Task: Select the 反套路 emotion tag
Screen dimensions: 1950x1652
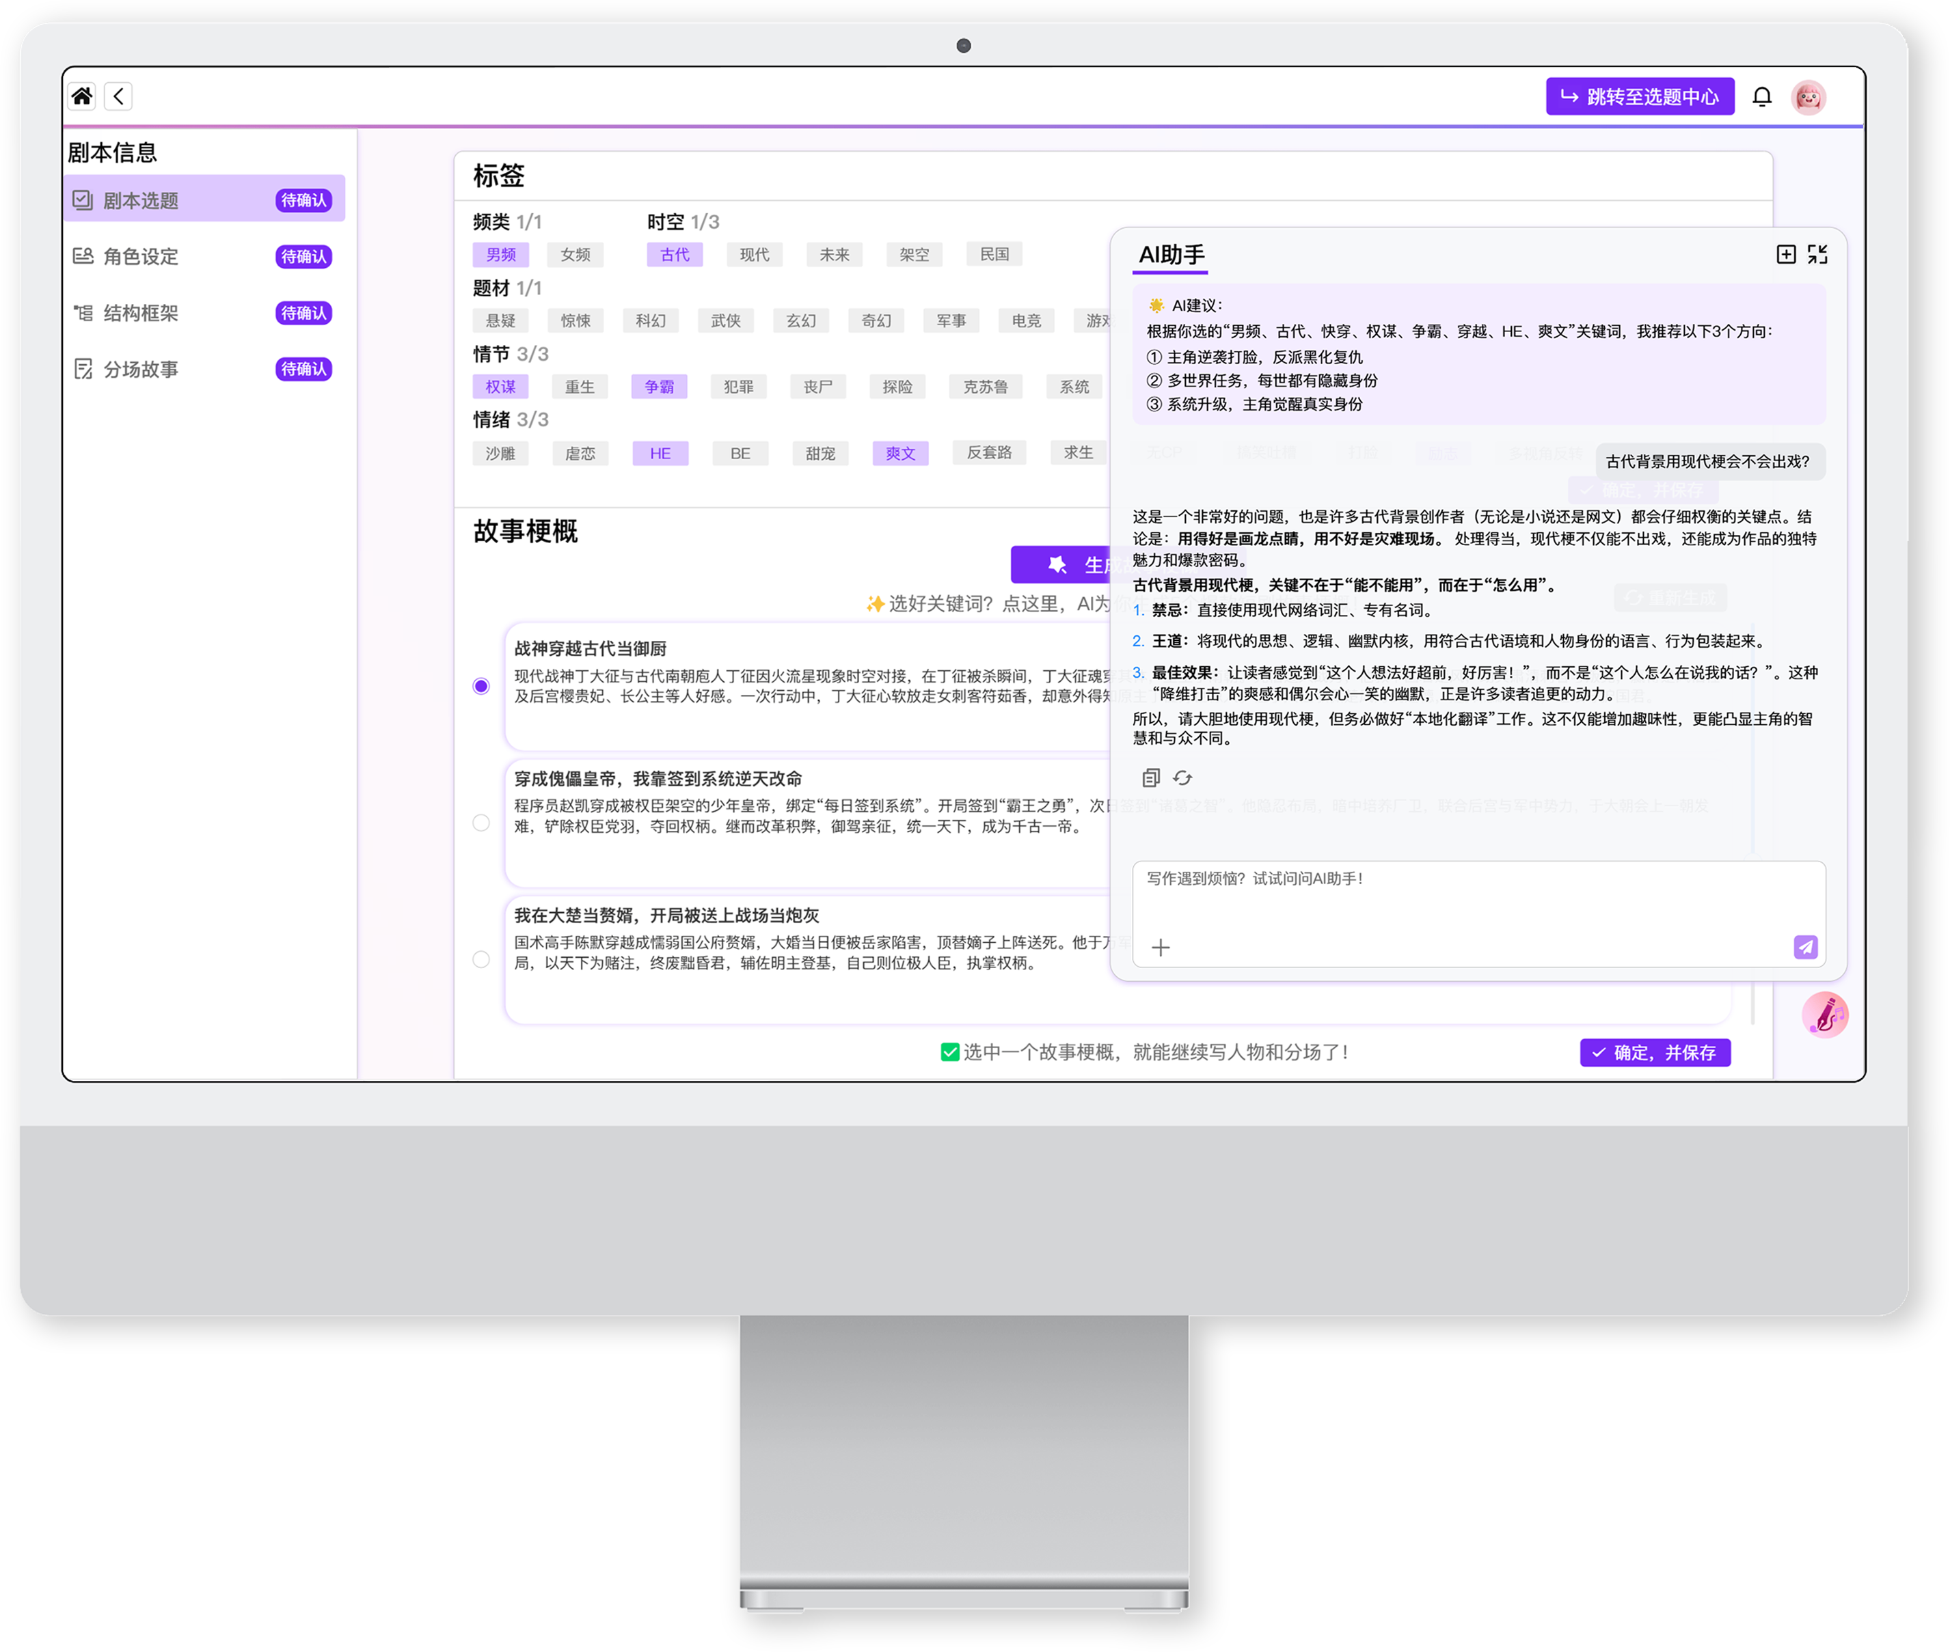Action: [988, 452]
